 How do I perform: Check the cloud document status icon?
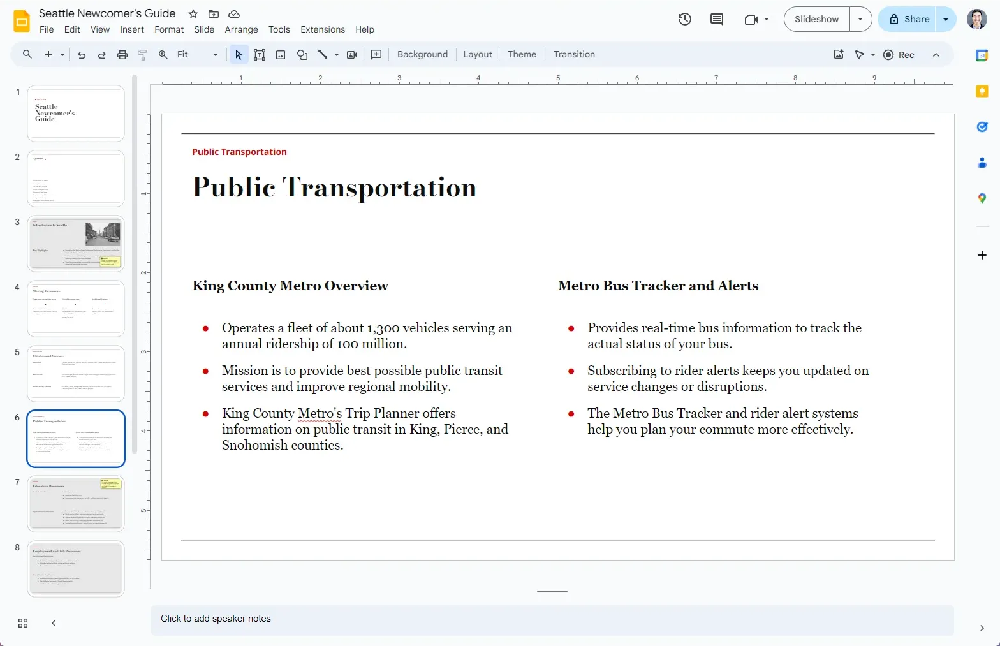[234, 14]
